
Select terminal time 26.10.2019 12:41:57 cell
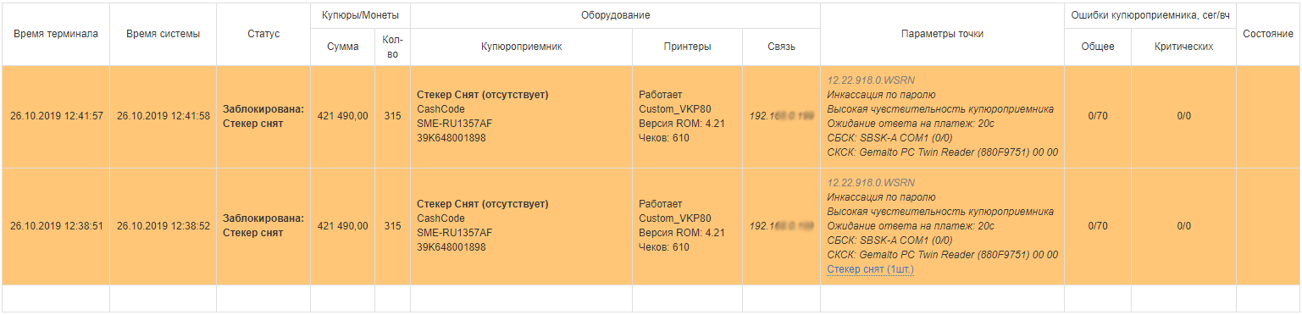point(56,116)
